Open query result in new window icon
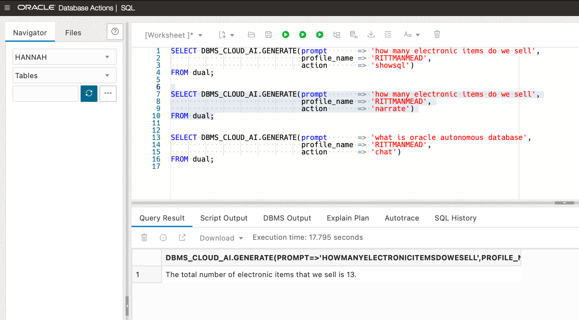 [x=182, y=237]
